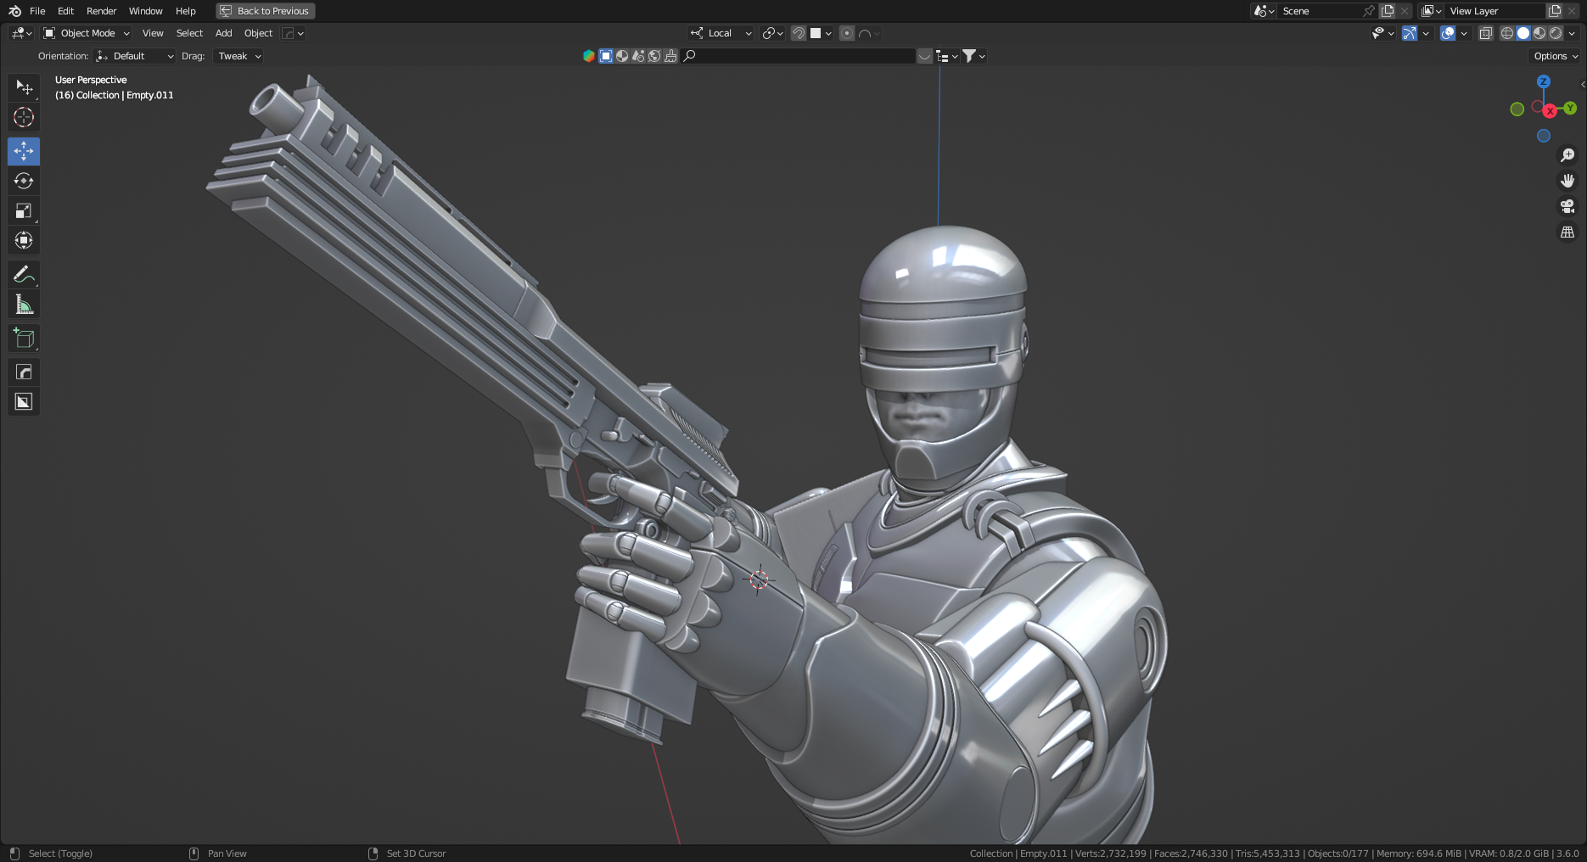Select the Rotate tool
Viewport: 1587px width, 862px height.
tap(24, 181)
